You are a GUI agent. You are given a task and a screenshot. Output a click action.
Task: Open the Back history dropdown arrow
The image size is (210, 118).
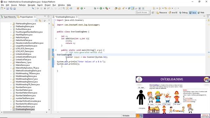pos(172,8)
